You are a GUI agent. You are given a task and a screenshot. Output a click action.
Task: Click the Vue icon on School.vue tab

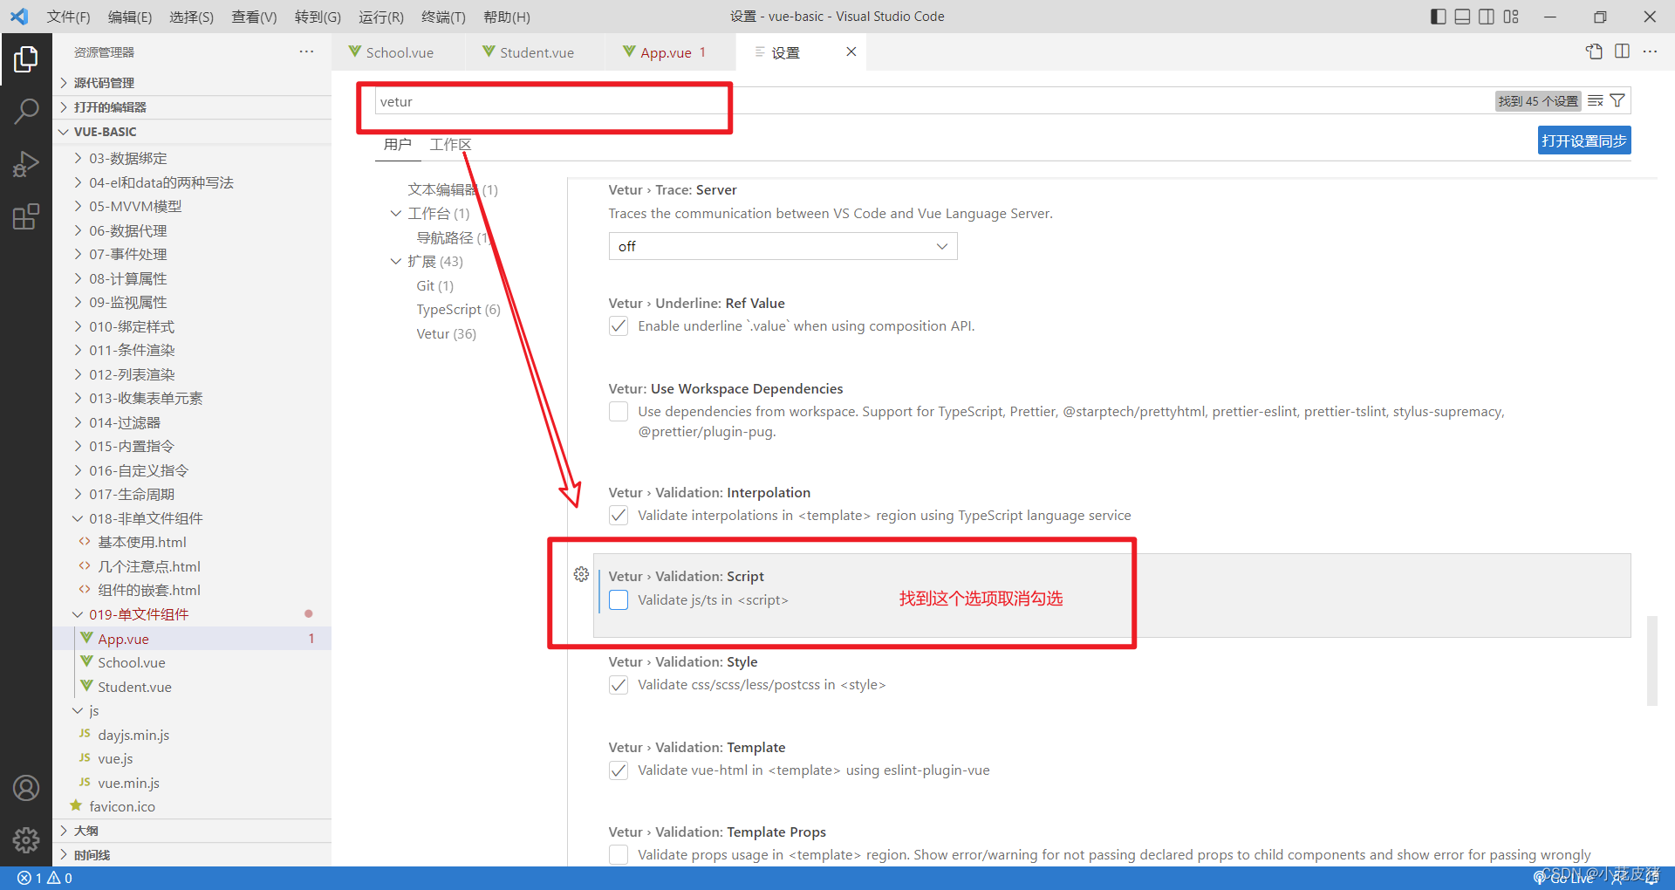355,52
